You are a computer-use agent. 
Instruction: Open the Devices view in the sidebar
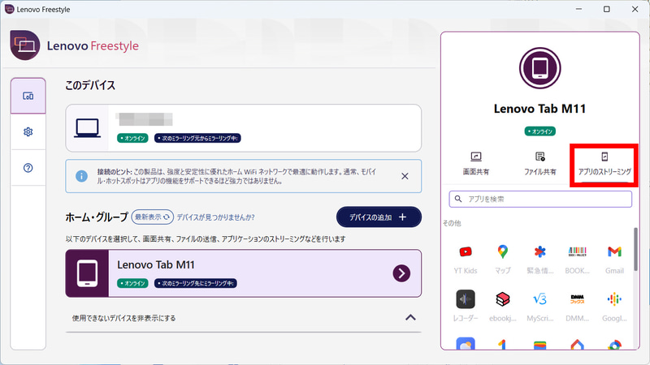pyautogui.click(x=28, y=96)
